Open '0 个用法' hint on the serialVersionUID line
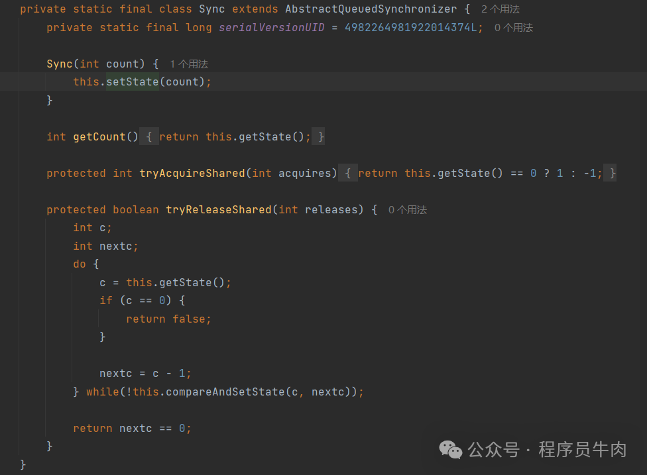The height and width of the screenshot is (475, 647). coord(513,28)
